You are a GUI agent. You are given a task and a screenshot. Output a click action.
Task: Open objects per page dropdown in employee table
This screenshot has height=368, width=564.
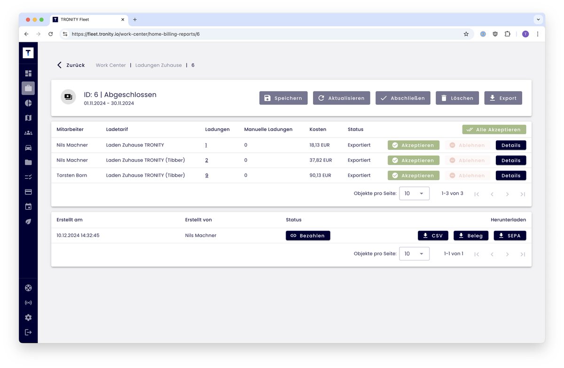414,193
